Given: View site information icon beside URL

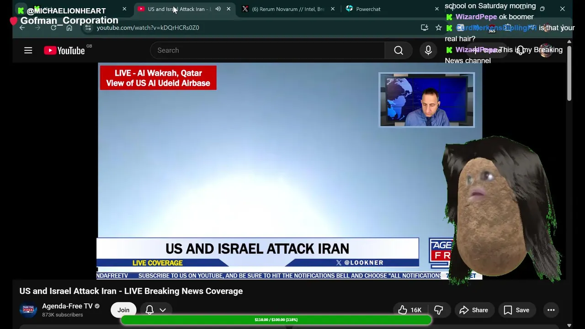Looking at the screenshot, I should [x=88, y=27].
